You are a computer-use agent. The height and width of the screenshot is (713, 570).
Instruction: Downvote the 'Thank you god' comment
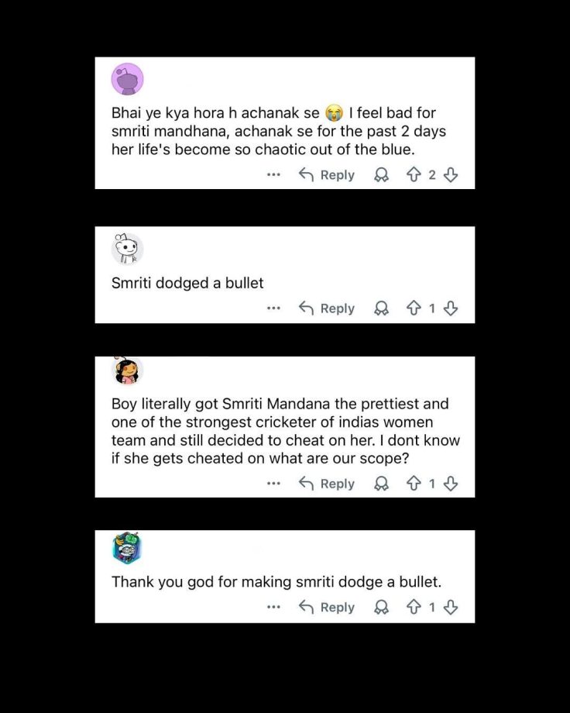(x=451, y=608)
